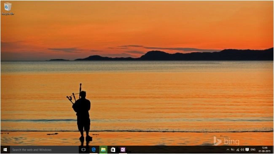
Task: Open the Action Center notifications icon
Action: click(247, 150)
